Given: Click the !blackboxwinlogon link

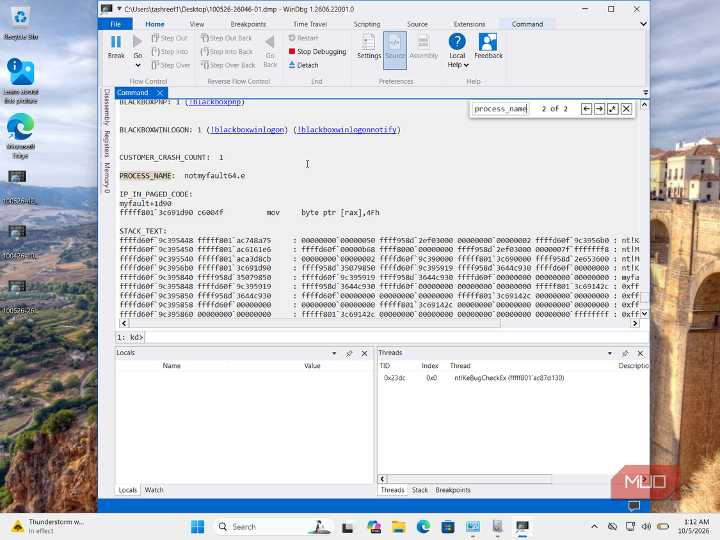Looking at the screenshot, I should [x=247, y=130].
